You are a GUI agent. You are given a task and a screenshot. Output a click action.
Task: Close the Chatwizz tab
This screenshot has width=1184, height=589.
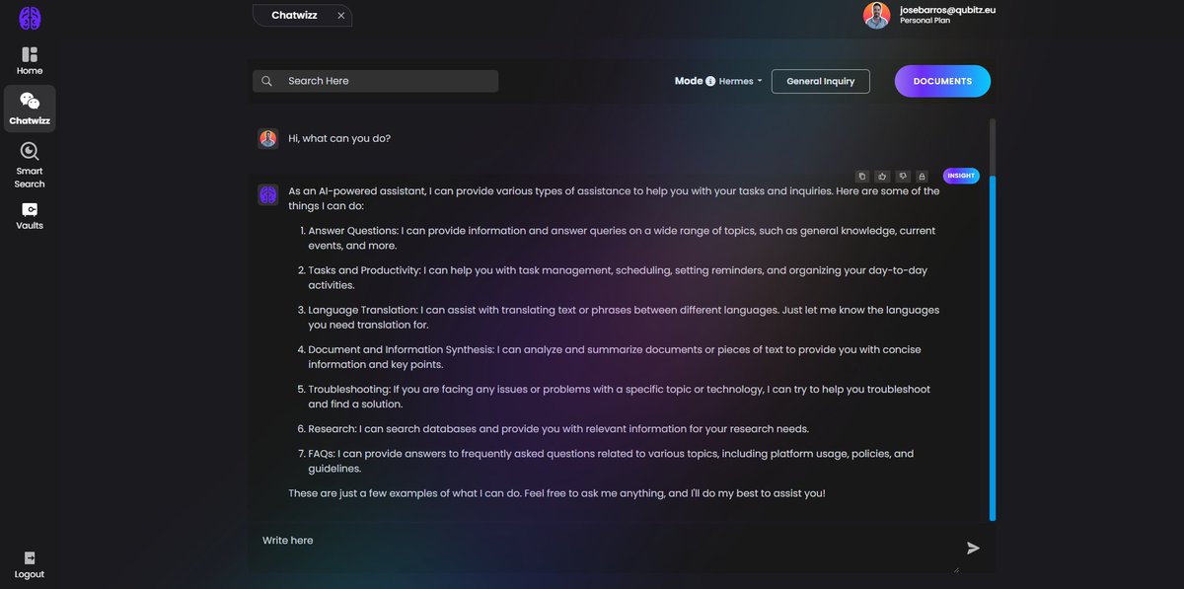pyautogui.click(x=341, y=16)
